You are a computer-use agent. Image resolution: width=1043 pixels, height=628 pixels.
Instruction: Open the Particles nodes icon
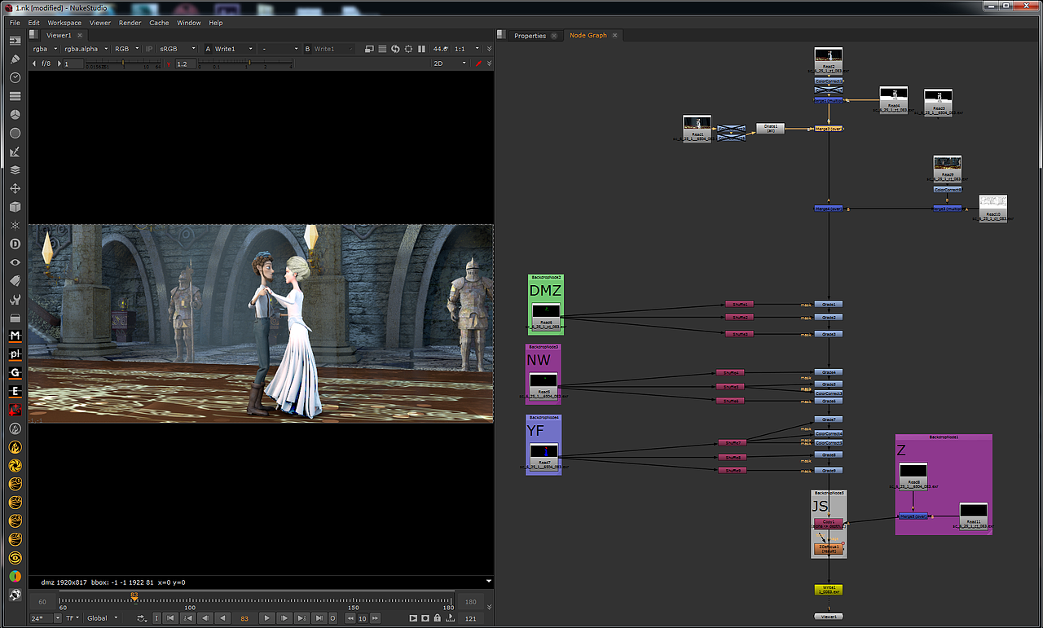pos(15,226)
